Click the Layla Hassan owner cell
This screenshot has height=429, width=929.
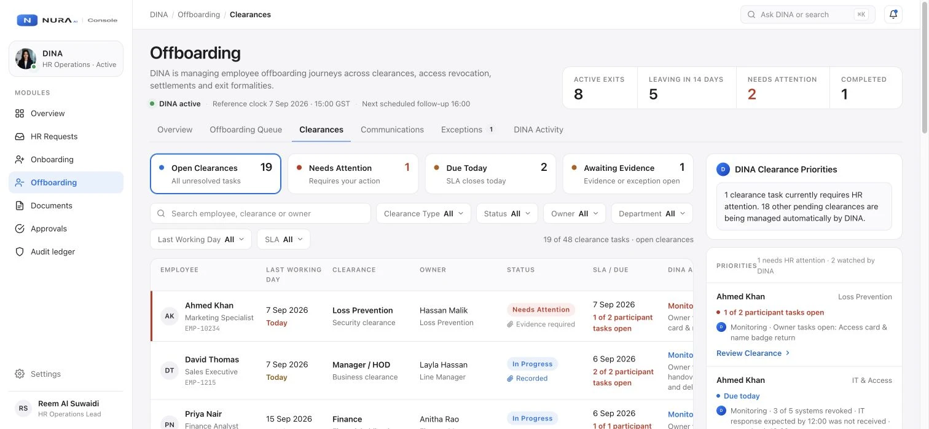[x=444, y=371]
